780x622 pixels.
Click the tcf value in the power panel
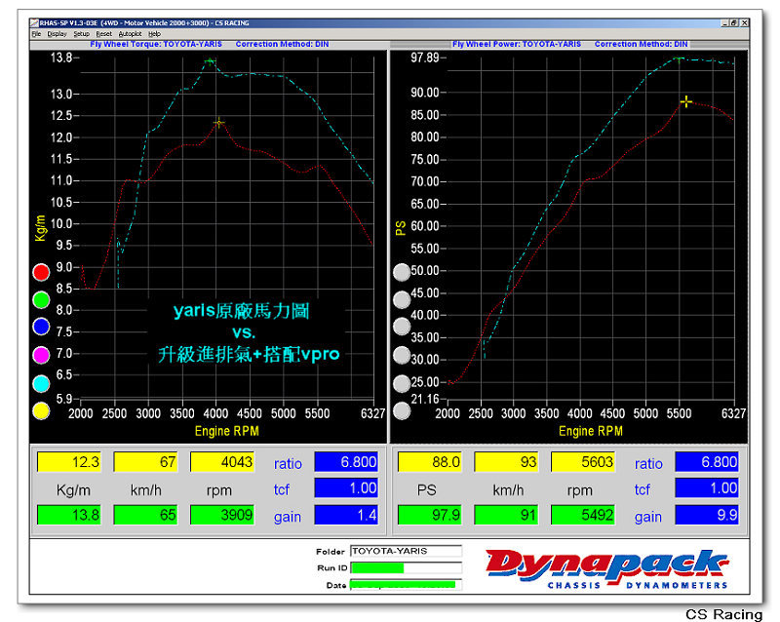click(x=707, y=487)
